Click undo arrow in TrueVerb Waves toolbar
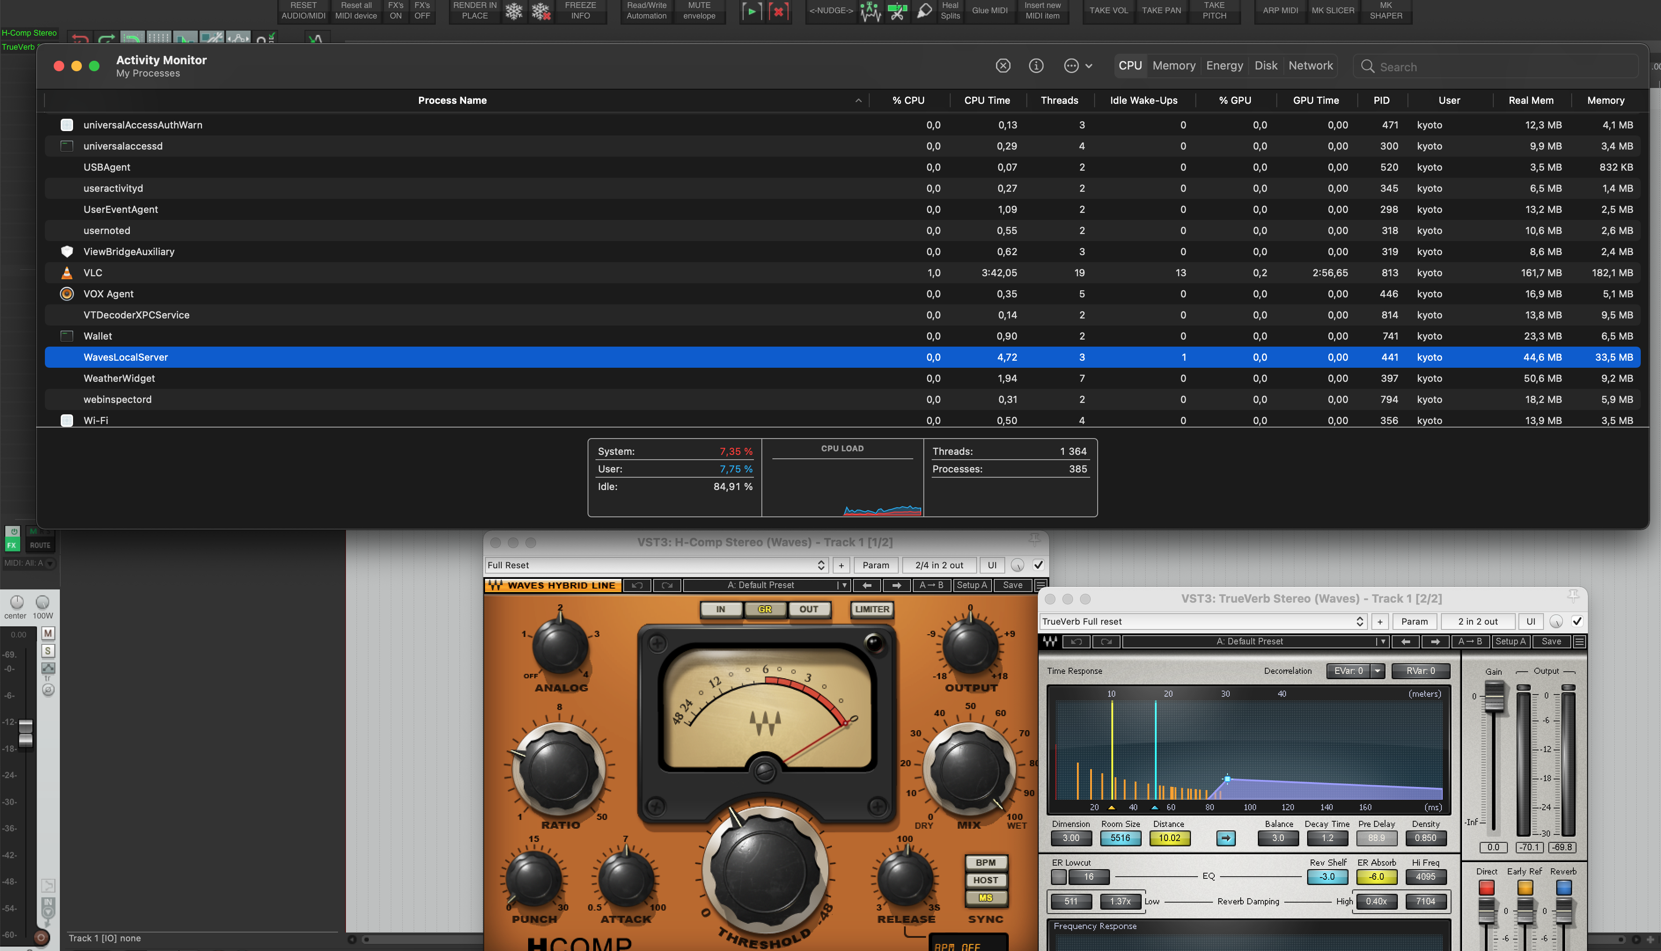 [x=1077, y=642]
